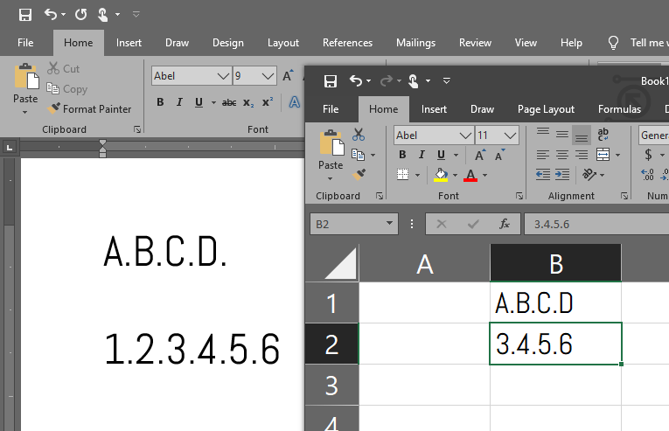Viewport: 669px width, 431px height.
Task: Click the Name Box showing B2
Action: (353, 224)
